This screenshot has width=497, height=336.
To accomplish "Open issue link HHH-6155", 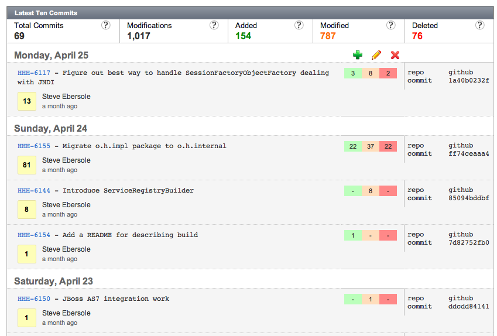I will (x=34, y=146).
